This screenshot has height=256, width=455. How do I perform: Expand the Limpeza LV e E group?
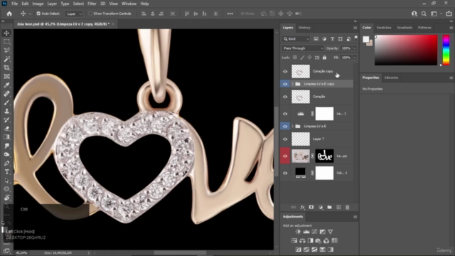292,127
